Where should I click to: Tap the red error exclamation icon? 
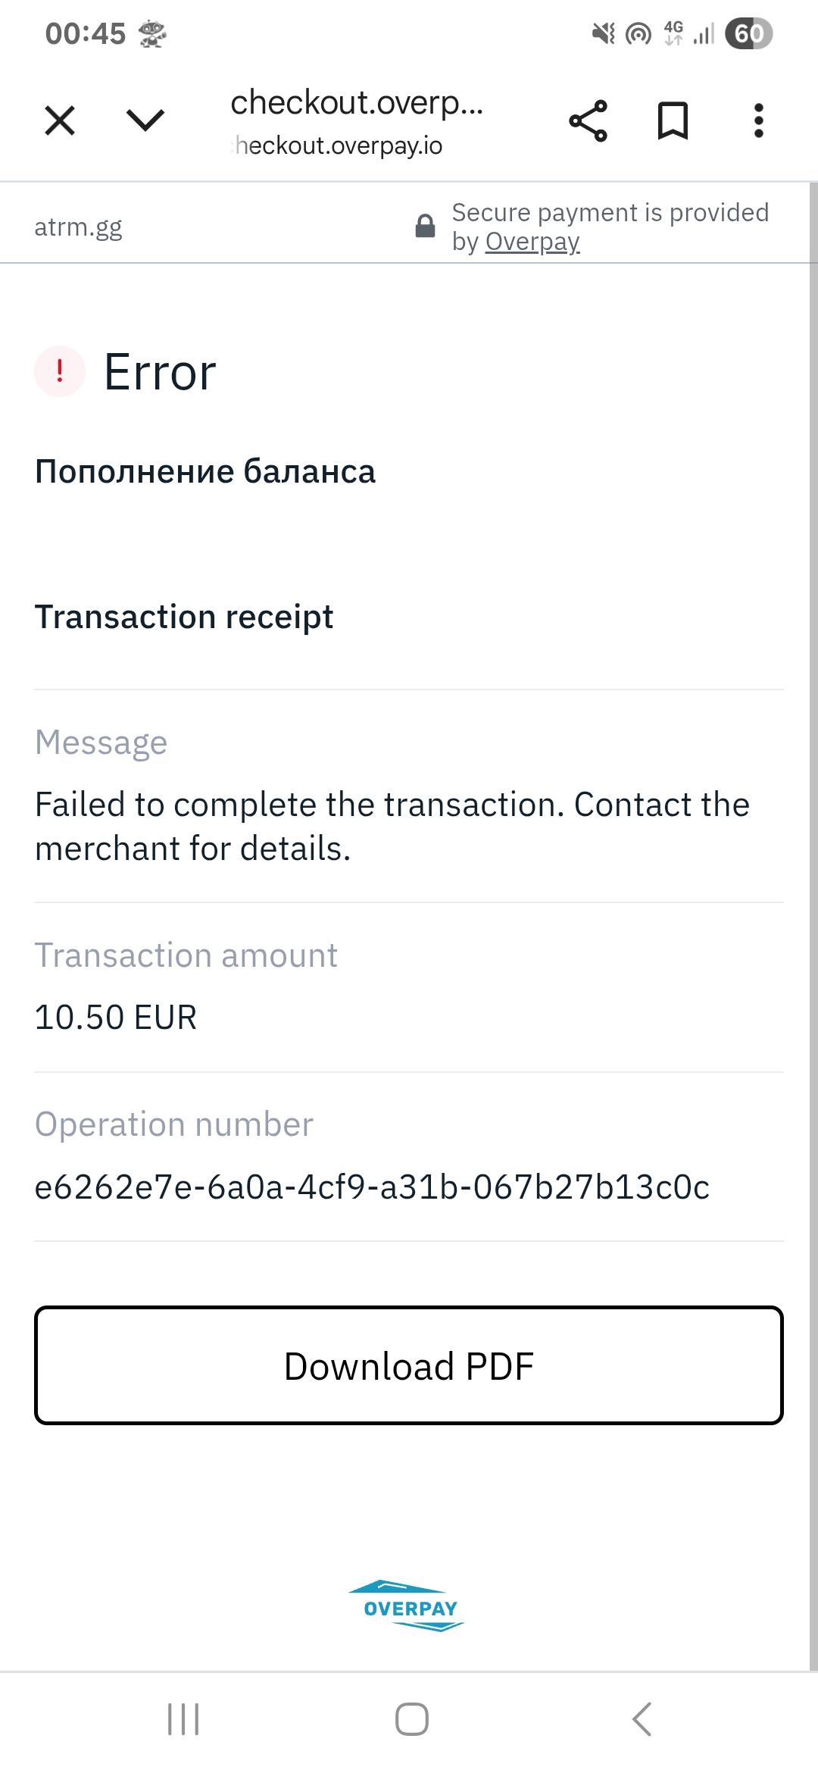[x=60, y=371]
